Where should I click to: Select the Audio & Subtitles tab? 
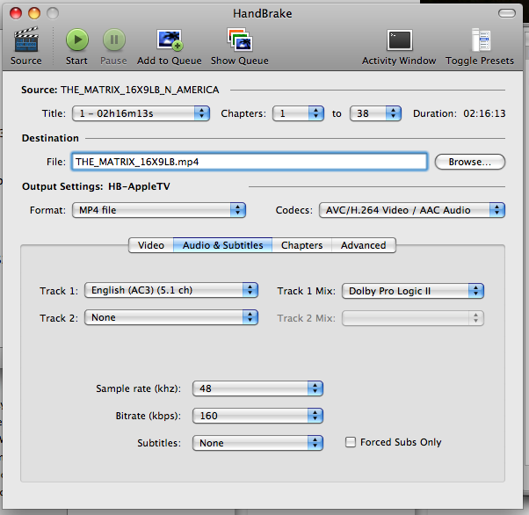click(x=222, y=245)
